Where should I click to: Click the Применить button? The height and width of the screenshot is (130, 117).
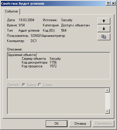(104, 124)
